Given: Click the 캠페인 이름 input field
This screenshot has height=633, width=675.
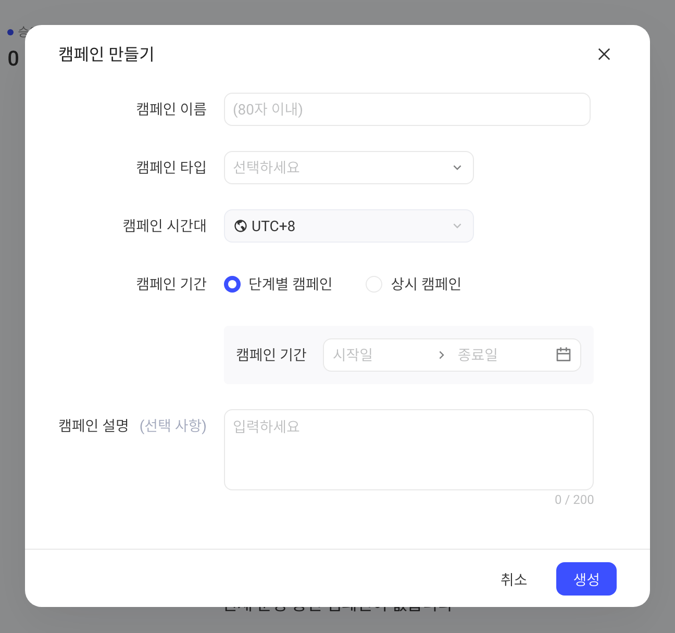Looking at the screenshot, I should (x=407, y=109).
